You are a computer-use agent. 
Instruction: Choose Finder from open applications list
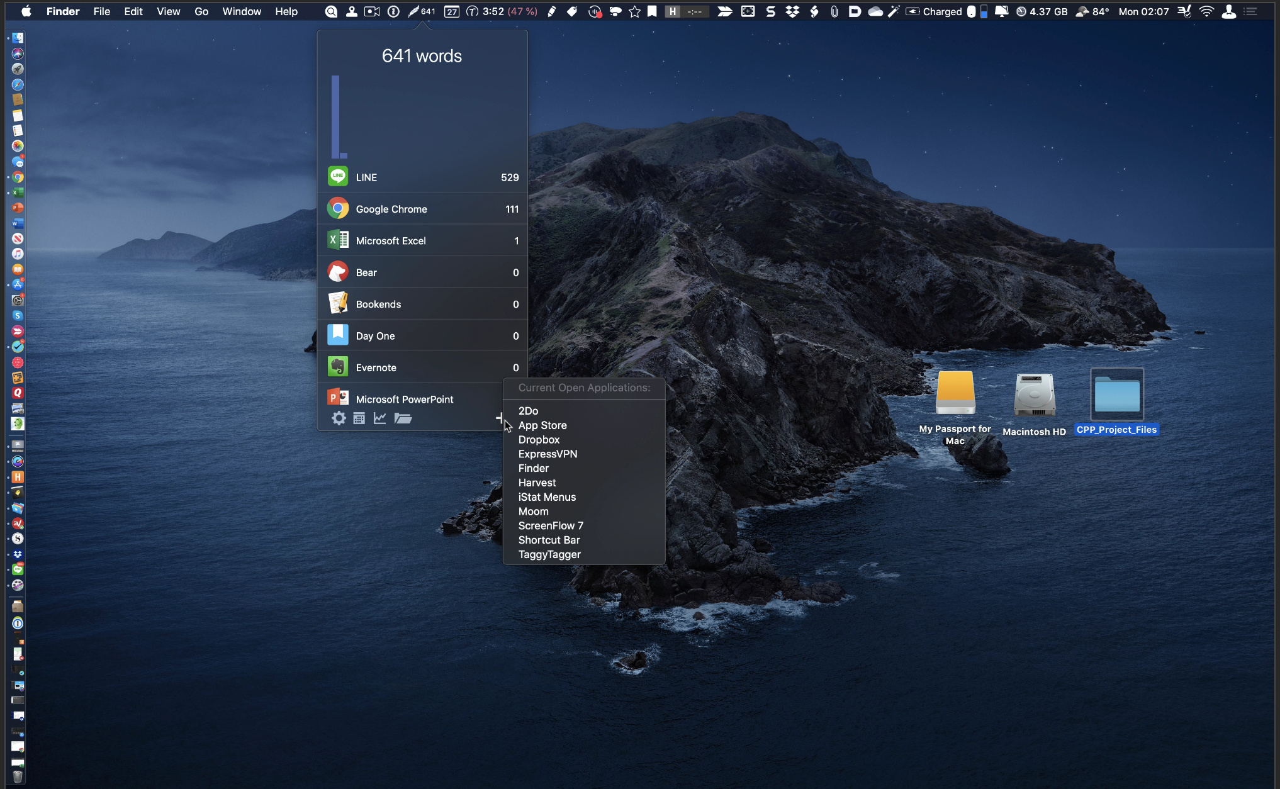click(584, 468)
